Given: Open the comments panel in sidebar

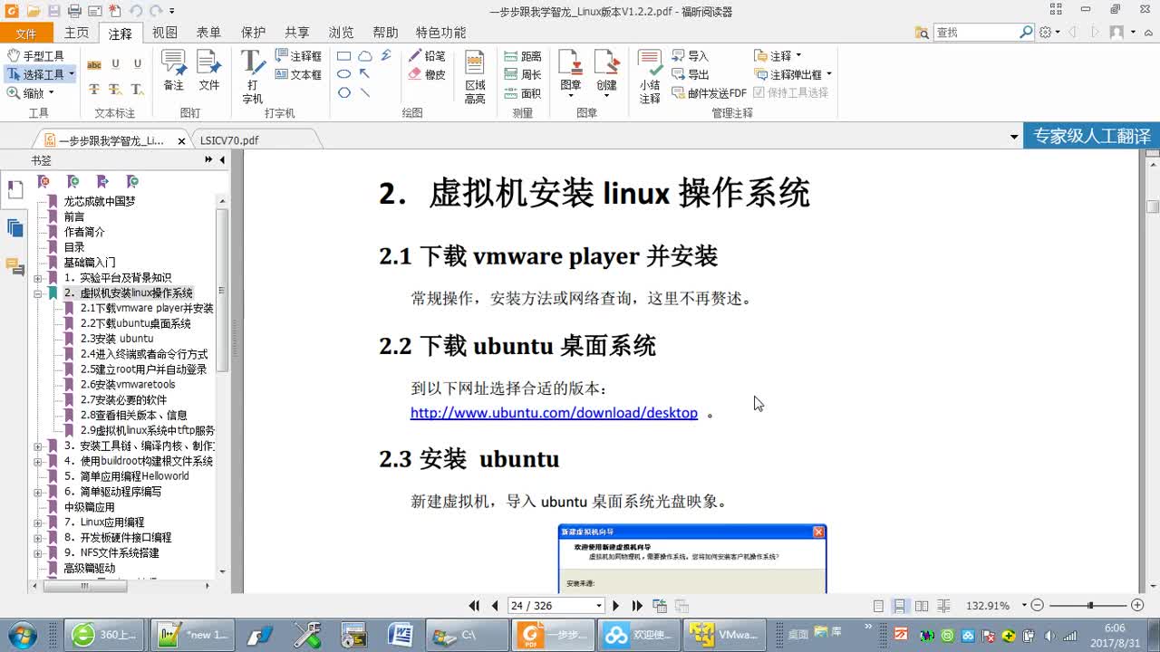Looking at the screenshot, I should click(x=14, y=265).
